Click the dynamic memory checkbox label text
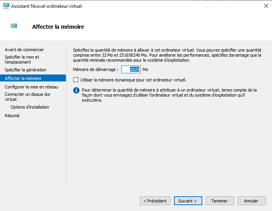Viewport: 272px width, 211px height. coord(133,80)
